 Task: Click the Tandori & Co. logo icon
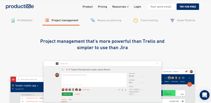point(57,64)
